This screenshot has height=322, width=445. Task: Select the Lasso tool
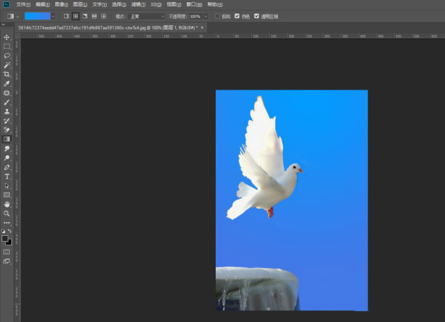point(7,56)
